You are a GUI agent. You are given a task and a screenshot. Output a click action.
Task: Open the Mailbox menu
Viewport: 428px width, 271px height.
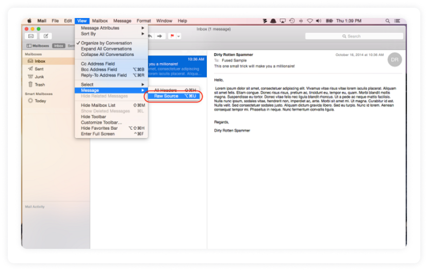point(100,21)
